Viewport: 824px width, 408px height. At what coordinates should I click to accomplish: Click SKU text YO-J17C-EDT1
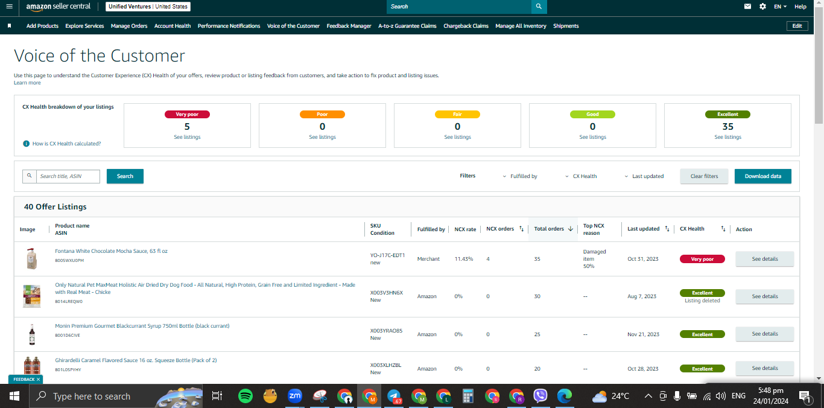pyautogui.click(x=387, y=255)
